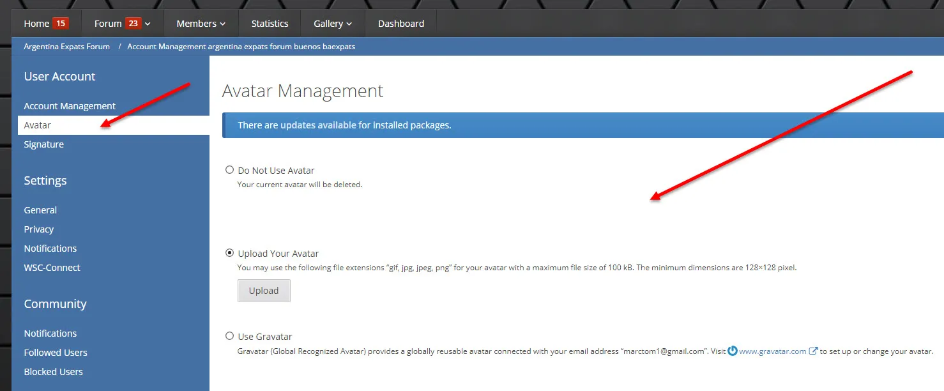Image resolution: width=944 pixels, height=391 pixels.
Task: Open Signature in the User Account sidebar
Action: [43, 144]
